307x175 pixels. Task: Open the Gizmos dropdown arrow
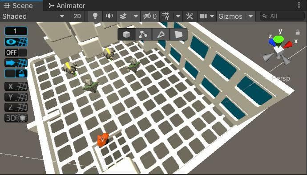(x=250, y=16)
